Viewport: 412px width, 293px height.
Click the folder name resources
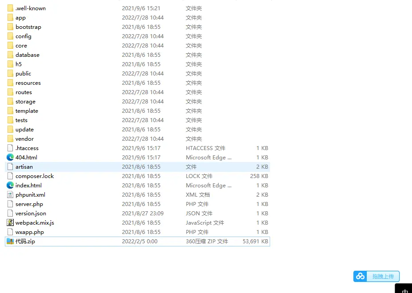(28, 83)
